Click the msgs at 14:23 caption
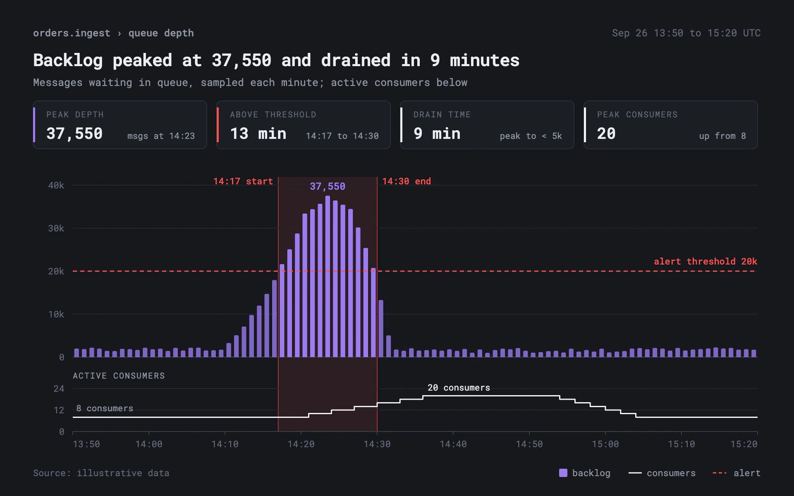The image size is (794, 496). (x=161, y=136)
